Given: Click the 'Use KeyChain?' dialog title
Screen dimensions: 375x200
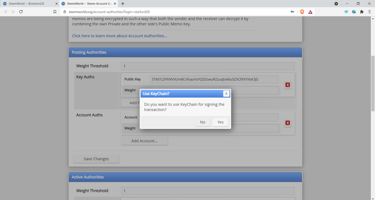Looking at the screenshot, I should 156,94.
